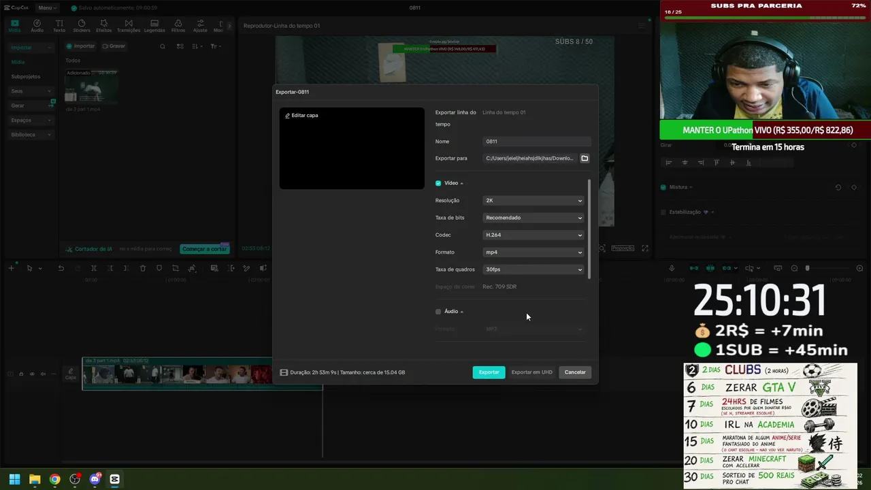This screenshot has height=490, width=871.
Task: Click the timeline zoom slider handle
Action: [x=808, y=268]
